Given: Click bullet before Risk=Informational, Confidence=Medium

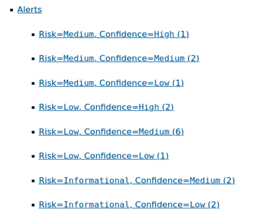Looking at the screenshot, I should [x=33, y=181].
